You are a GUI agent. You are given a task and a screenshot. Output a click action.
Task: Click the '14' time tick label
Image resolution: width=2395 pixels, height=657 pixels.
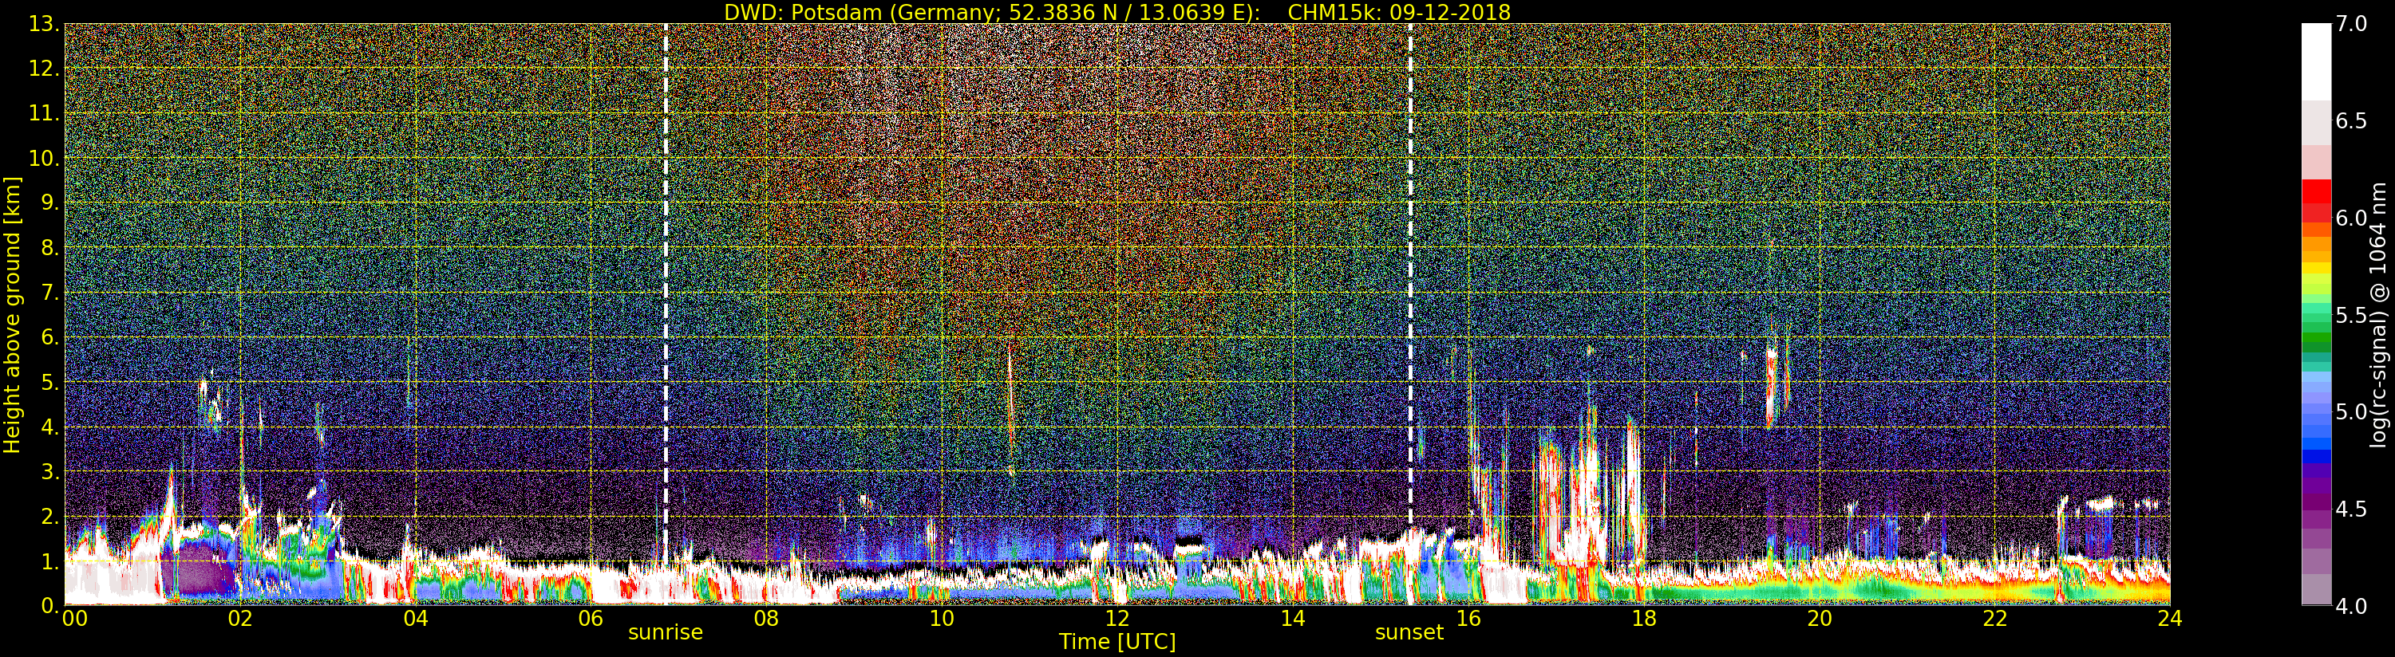[1293, 618]
